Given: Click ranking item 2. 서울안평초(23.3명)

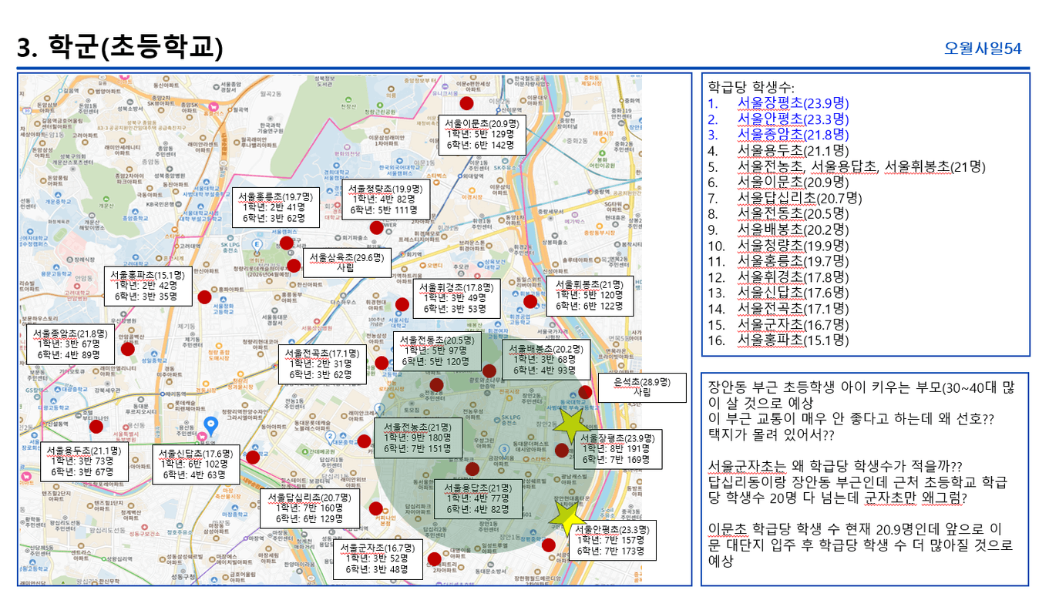Looking at the screenshot, I should pos(778,119).
